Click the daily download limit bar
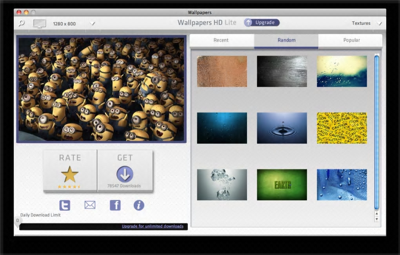Image resolution: width=400 pixels, height=255 pixels. (x=104, y=226)
